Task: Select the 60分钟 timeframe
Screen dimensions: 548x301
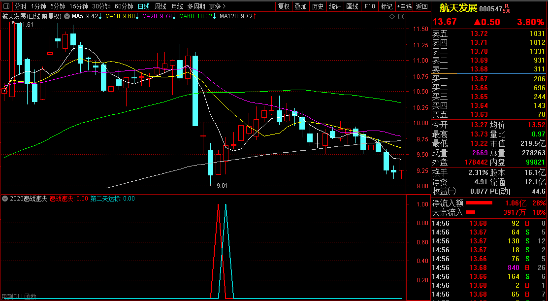Action: point(124,6)
